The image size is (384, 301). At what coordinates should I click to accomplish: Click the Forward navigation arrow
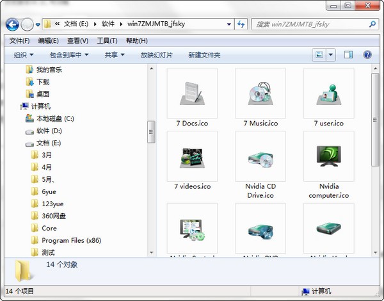pyautogui.click(x=27, y=24)
